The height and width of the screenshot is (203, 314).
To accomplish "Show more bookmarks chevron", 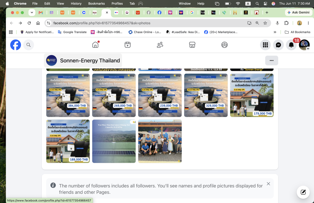I will point(275,32).
